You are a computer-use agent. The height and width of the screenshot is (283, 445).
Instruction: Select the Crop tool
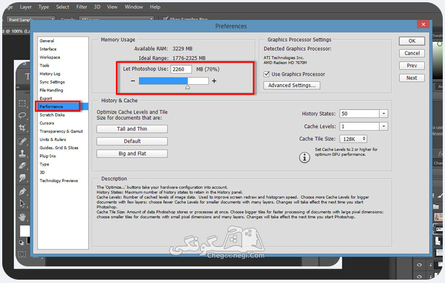[22, 128]
